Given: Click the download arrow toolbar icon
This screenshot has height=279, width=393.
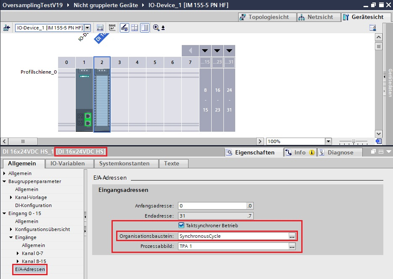Looking at the screenshot, I should pos(163,28).
